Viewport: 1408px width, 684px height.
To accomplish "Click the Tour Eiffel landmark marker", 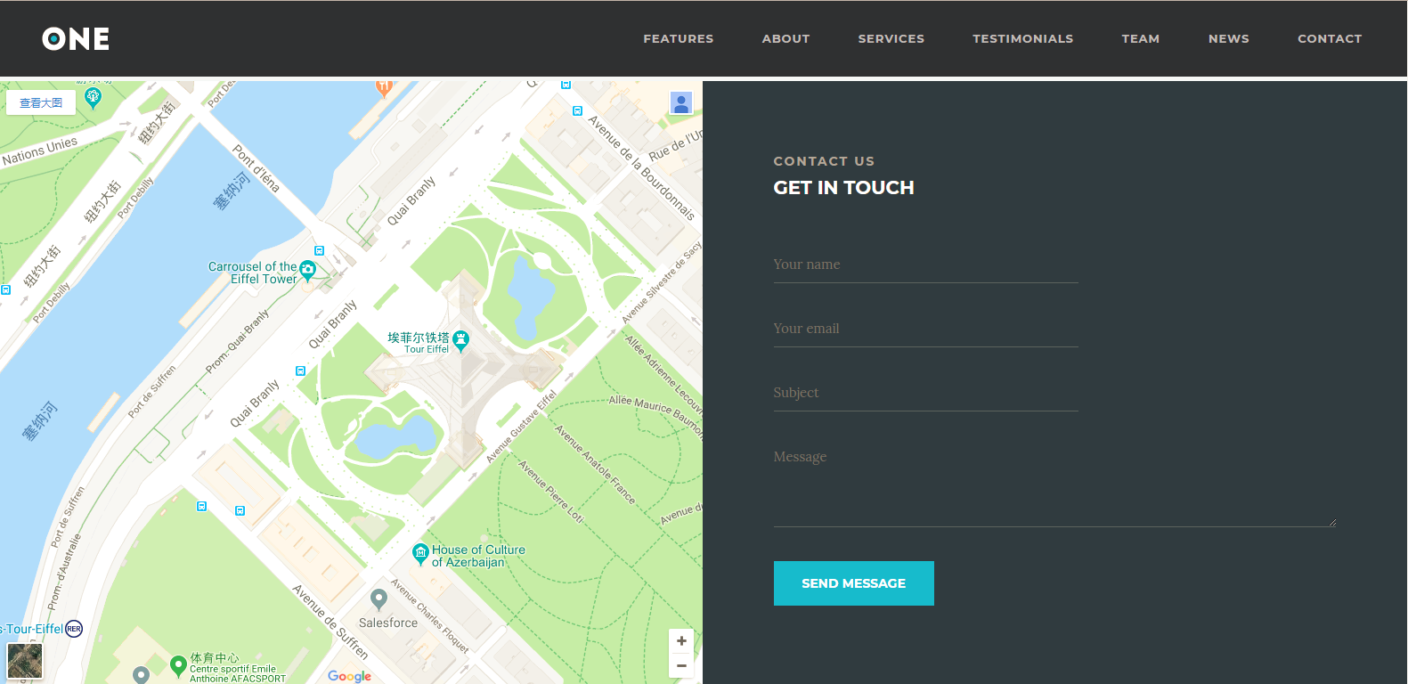I will point(460,339).
